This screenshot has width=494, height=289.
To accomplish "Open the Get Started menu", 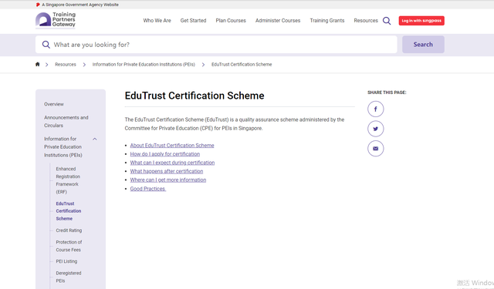I will click(x=193, y=21).
